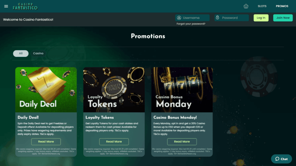Click the padlock icon in Password field
Viewport: 296px width, 166px height.
click(x=217, y=18)
